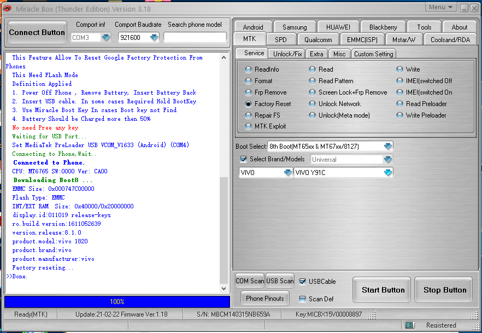Screen dimensions: 482x333
Task: Select the Read radio option
Action: (x=313, y=69)
